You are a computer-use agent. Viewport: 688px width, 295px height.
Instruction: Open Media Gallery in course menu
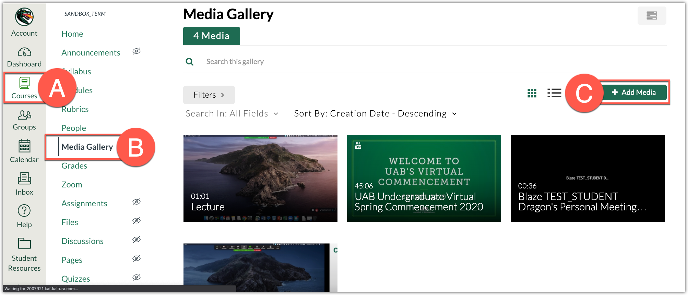pos(87,147)
